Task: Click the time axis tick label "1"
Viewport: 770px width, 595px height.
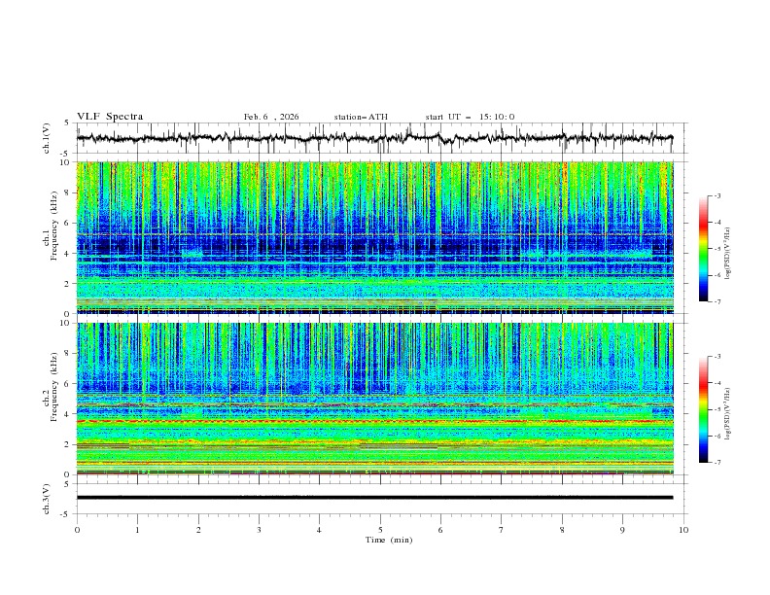Action: click(x=137, y=530)
